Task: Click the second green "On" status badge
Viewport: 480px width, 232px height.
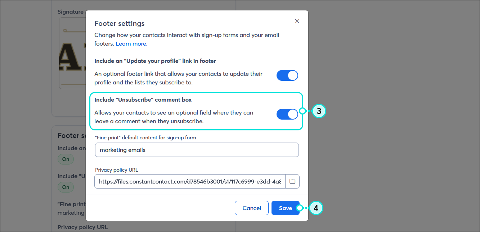Action: (66, 187)
